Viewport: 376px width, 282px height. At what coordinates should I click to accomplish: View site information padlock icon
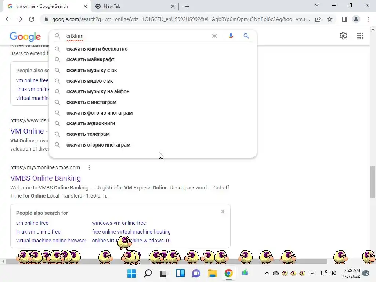tap(46, 19)
